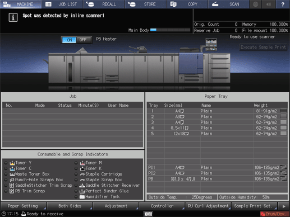Click the clock icon in status bar
The width and height of the screenshot is (290, 217).
point(4,214)
